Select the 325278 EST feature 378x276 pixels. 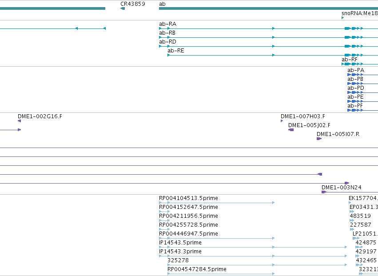point(257,265)
